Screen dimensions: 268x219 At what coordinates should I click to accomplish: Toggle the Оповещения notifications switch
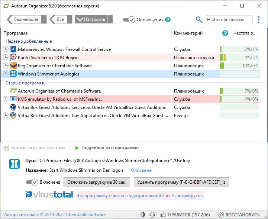pos(129,20)
